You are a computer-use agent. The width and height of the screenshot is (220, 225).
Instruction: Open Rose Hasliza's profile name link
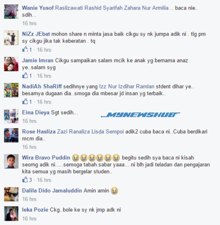click(39, 132)
